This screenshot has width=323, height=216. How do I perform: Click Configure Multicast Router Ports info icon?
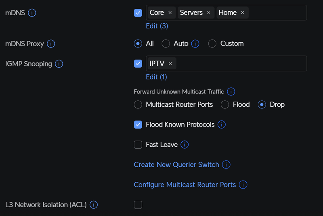click(x=243, y=185)
